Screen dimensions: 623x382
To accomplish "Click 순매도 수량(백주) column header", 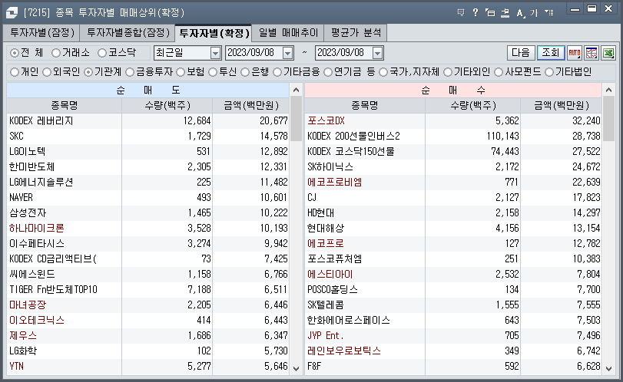I will click(167, 106).
